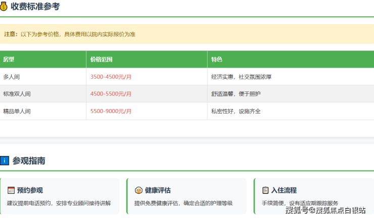Image resolution: width=374 pixels, height=218 pixels.
Task: Click the 标准双人间 room type cell
Action: 17,94
